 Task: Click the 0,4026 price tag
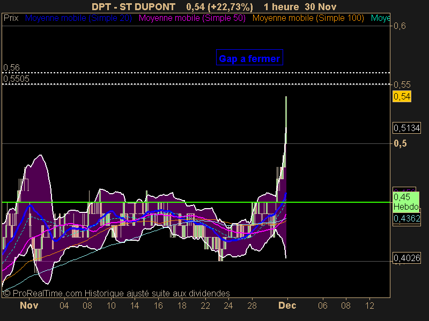pyautogui.click(x=406, y=258)
